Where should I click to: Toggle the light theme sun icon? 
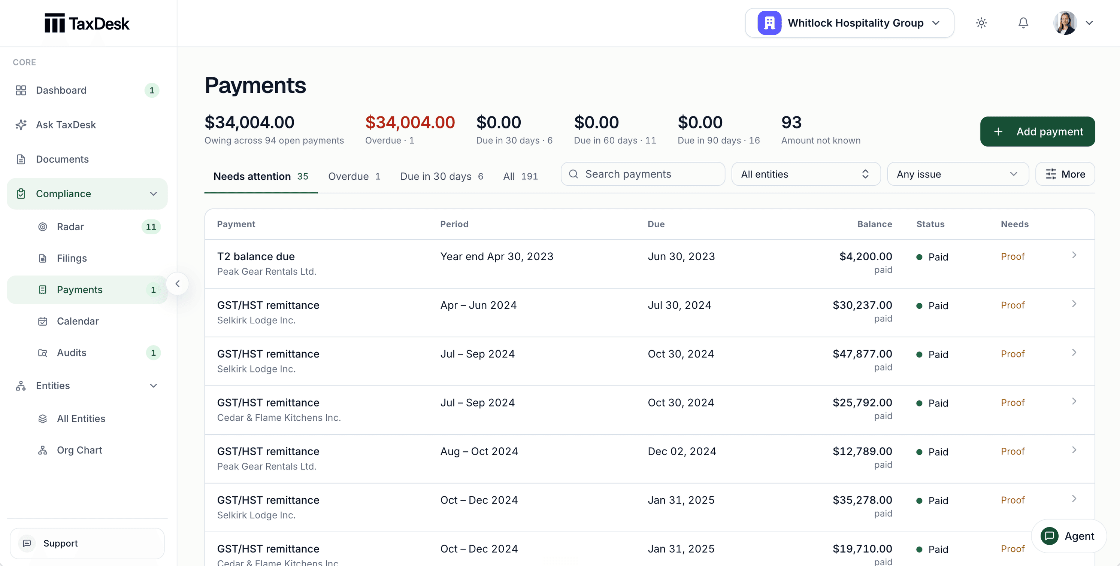coord(981,23)
